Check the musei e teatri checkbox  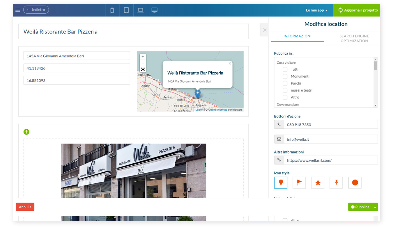(x=285, y=90)
